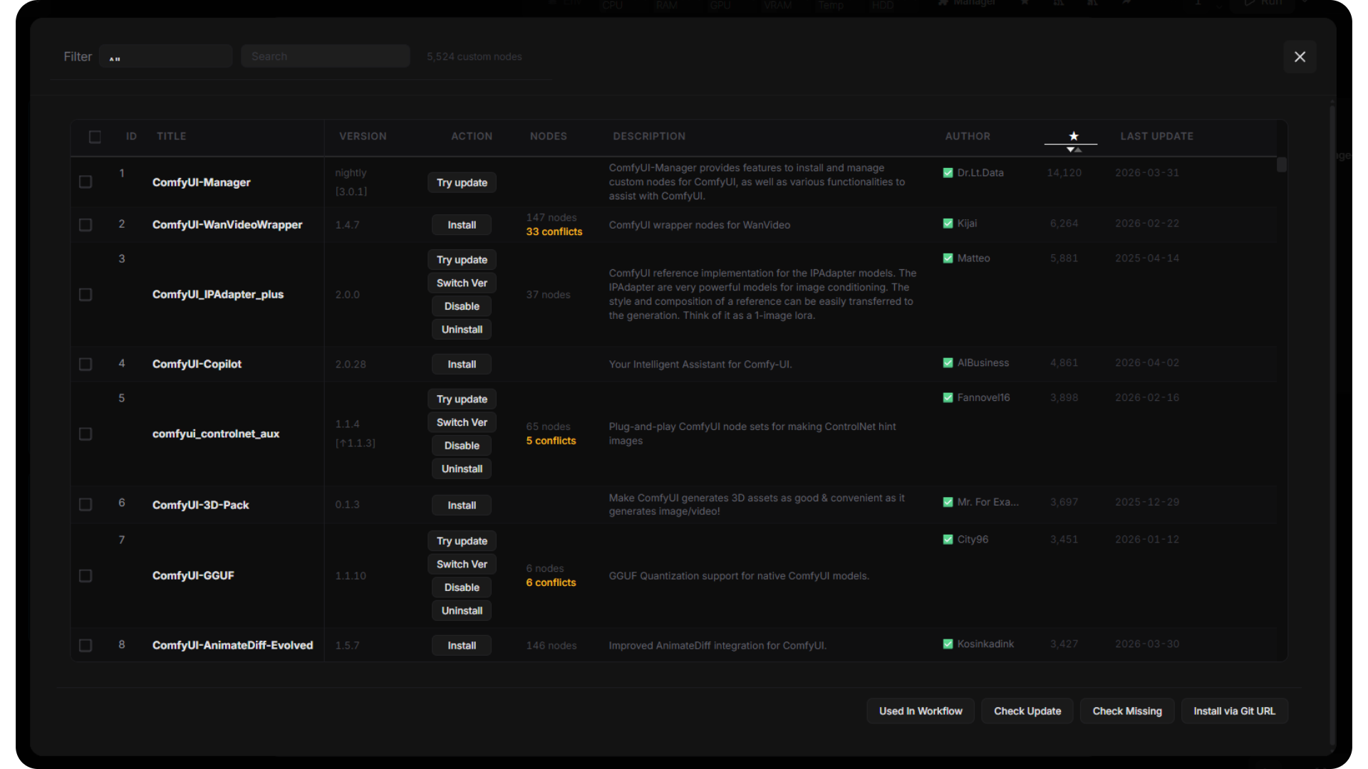Uninstall comfyui_controlnet_aux

(x=462, y=469)
